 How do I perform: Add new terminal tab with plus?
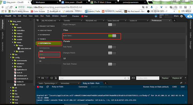click(x=105, y=83)
